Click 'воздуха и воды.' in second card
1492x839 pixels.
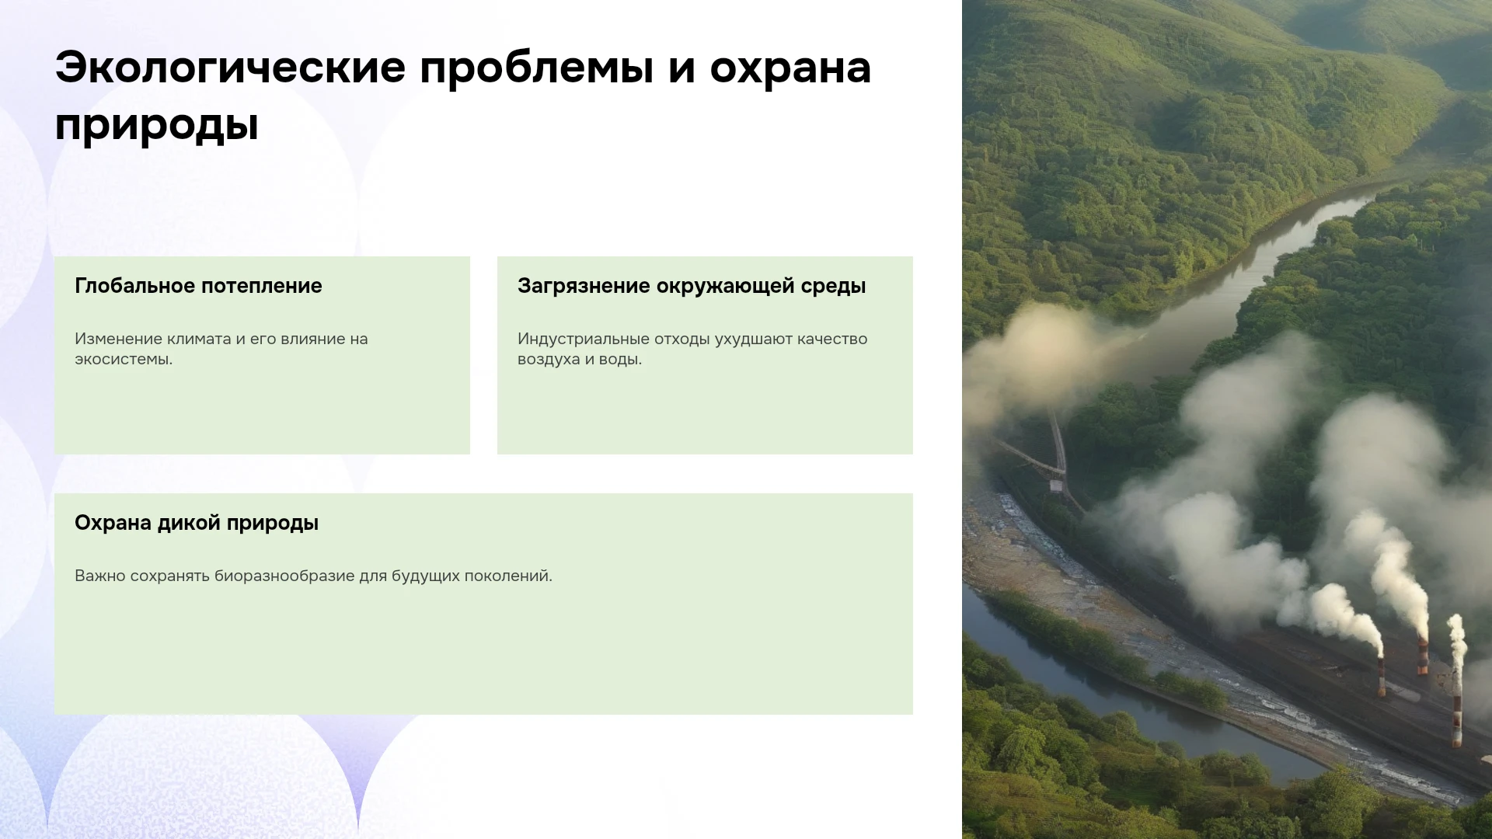click(x=580, y=359)
